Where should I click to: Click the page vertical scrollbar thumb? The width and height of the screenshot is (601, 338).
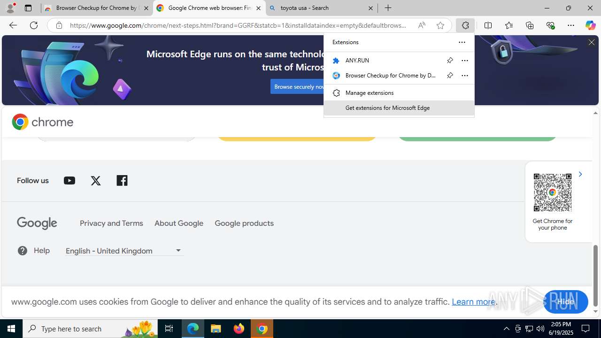pyautogui.click(x=595, y=275)
